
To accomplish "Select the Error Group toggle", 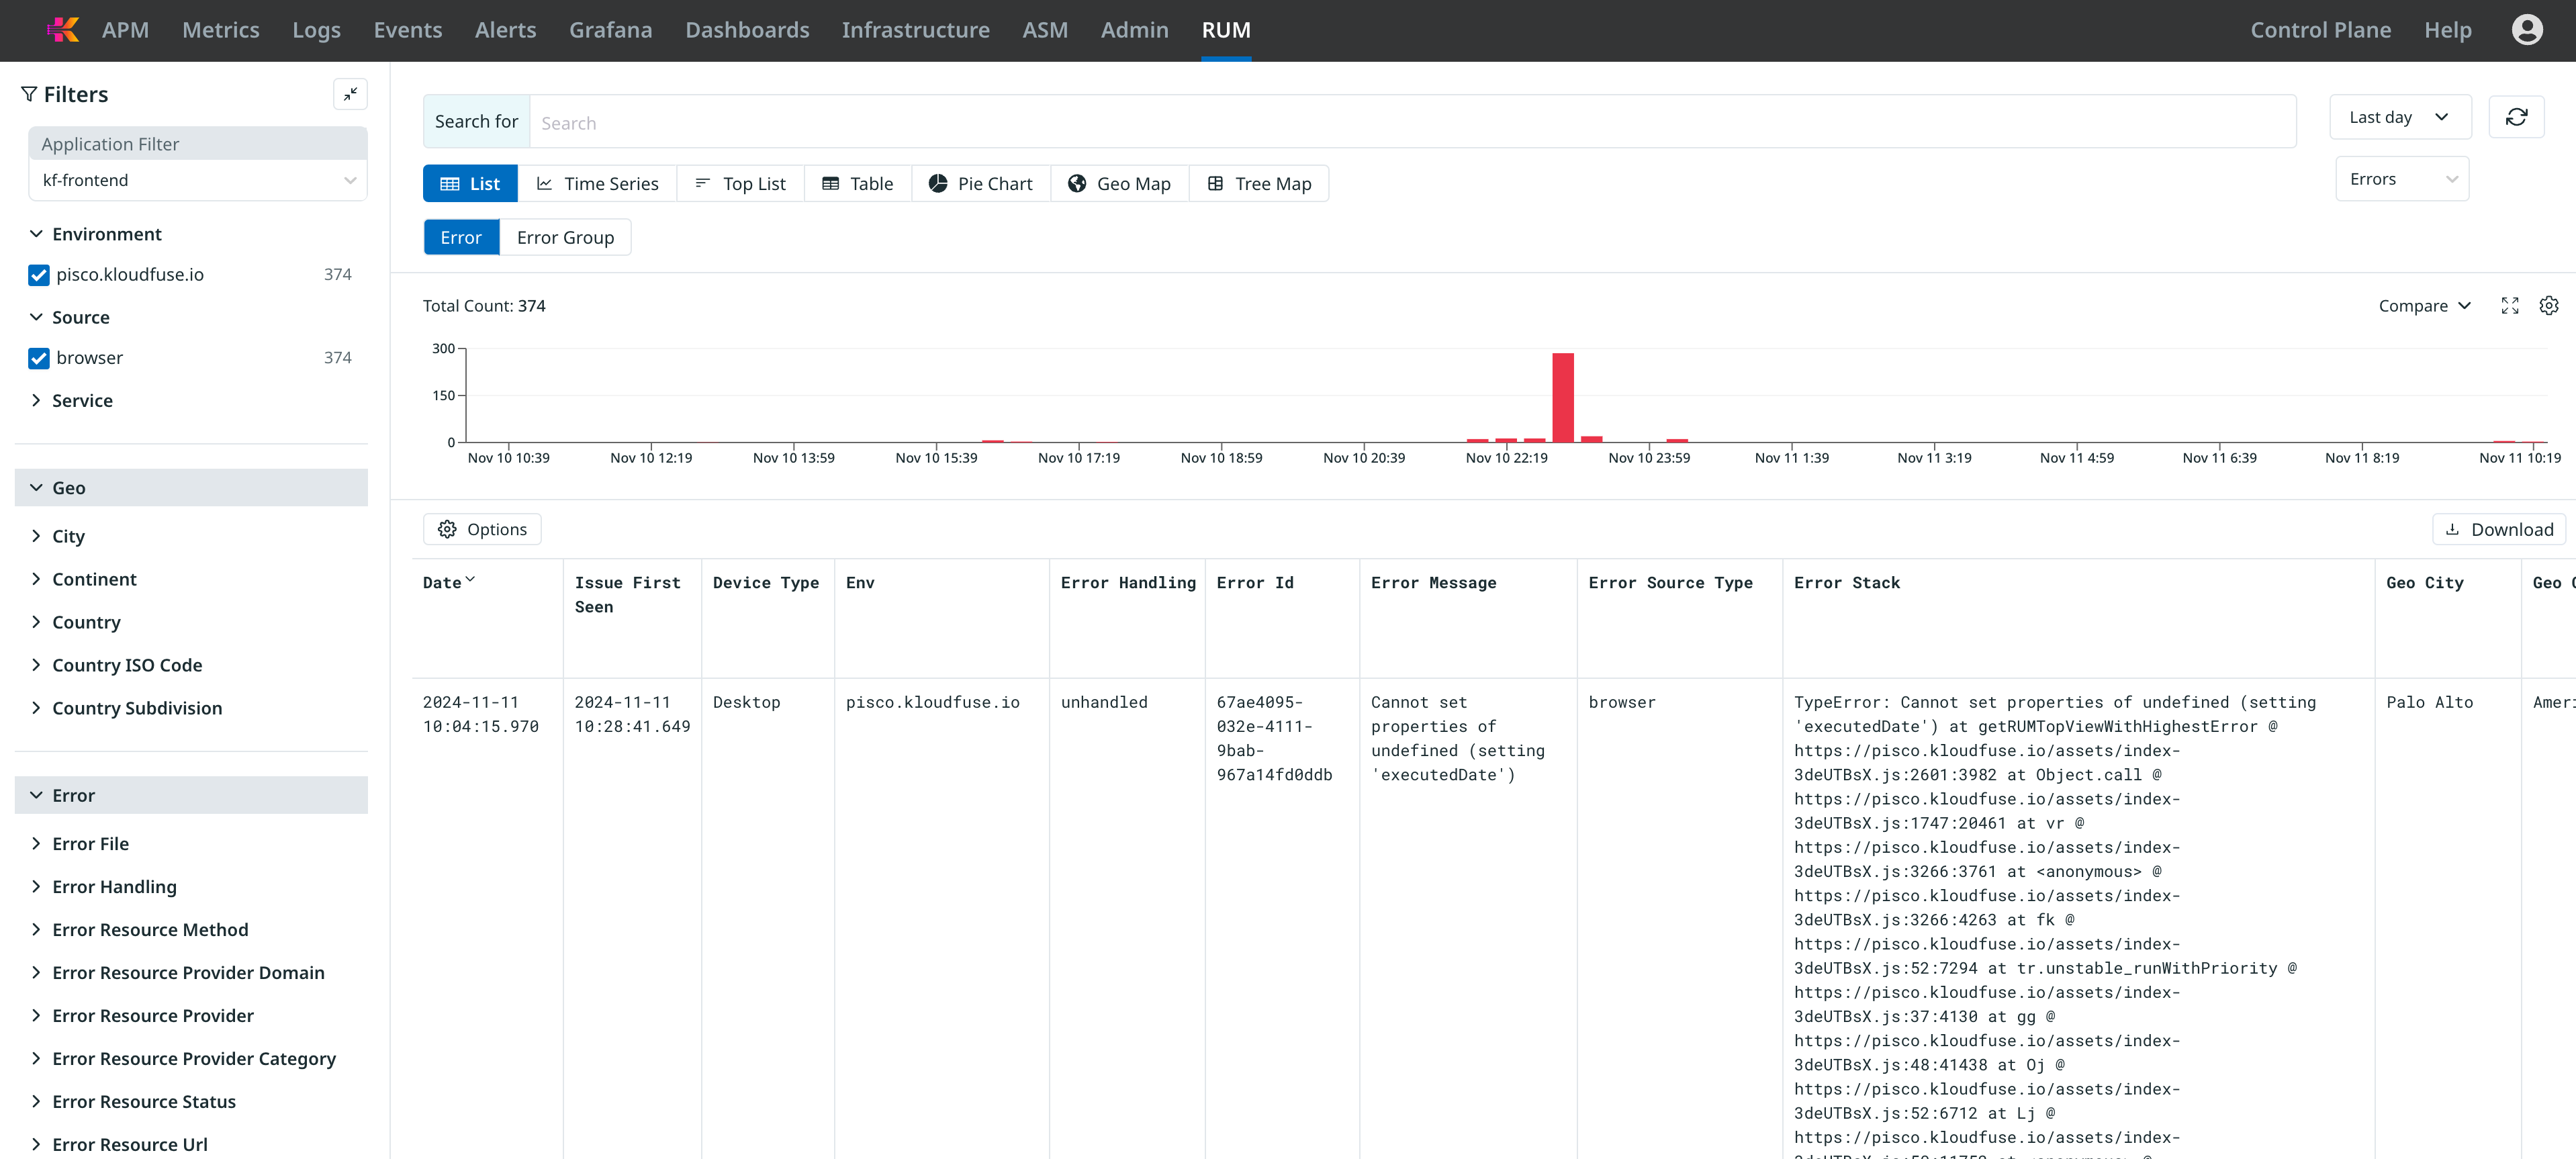I will coord(565,238).
